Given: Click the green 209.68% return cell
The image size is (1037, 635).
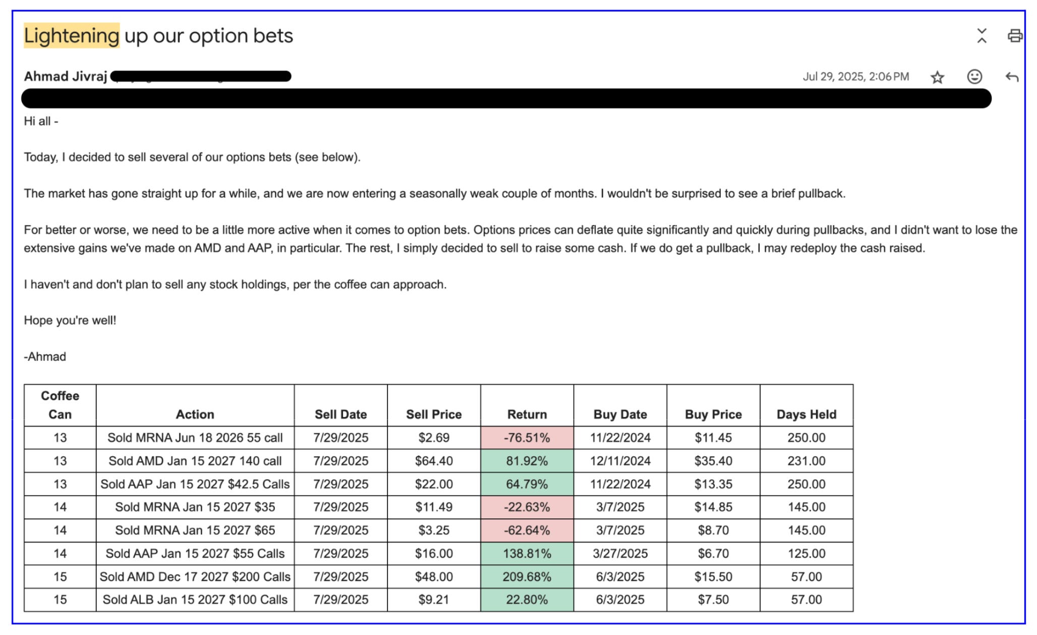Looking at the screenshot, I should [x=527, y=576].
